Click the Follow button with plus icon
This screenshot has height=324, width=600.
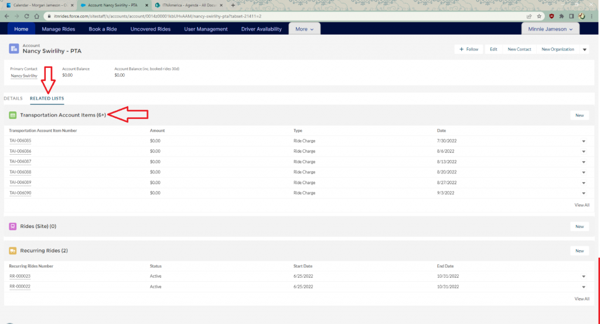tap(469, 49)
